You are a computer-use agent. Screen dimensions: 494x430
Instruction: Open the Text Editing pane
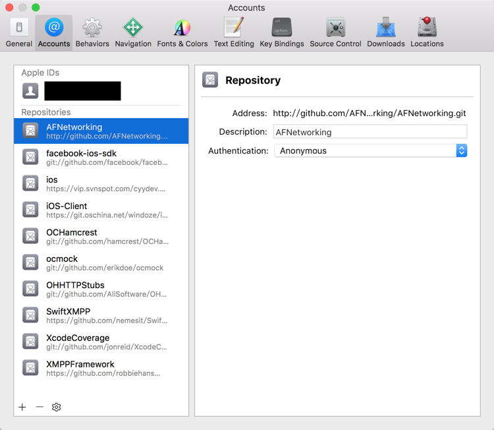point(234,33)
